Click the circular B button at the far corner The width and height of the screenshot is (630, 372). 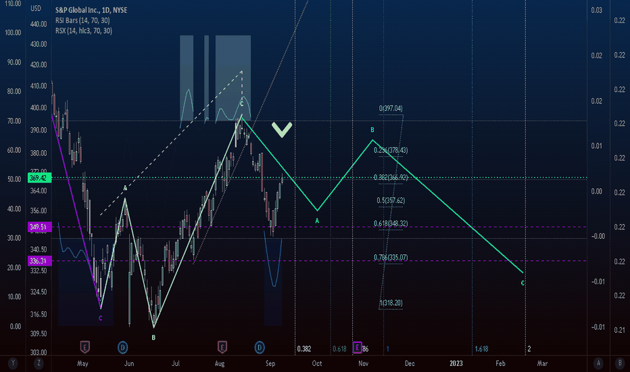pos(620,363)
